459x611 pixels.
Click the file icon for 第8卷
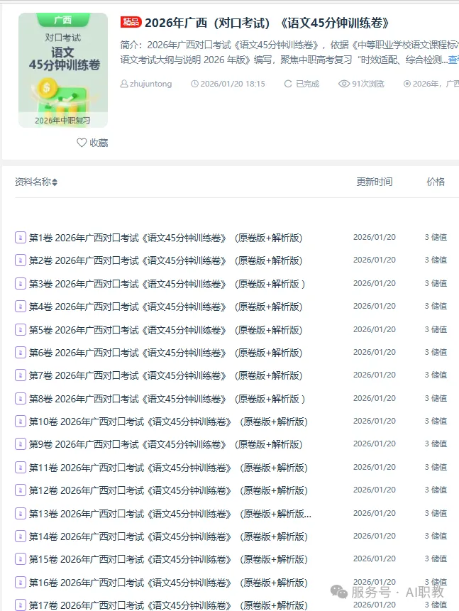[x=21, y=398]
